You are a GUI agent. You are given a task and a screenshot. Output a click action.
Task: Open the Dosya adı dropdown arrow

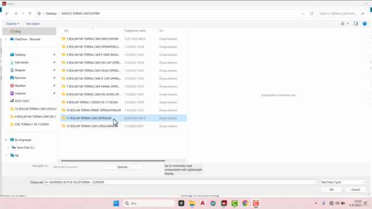pos(316,182)
